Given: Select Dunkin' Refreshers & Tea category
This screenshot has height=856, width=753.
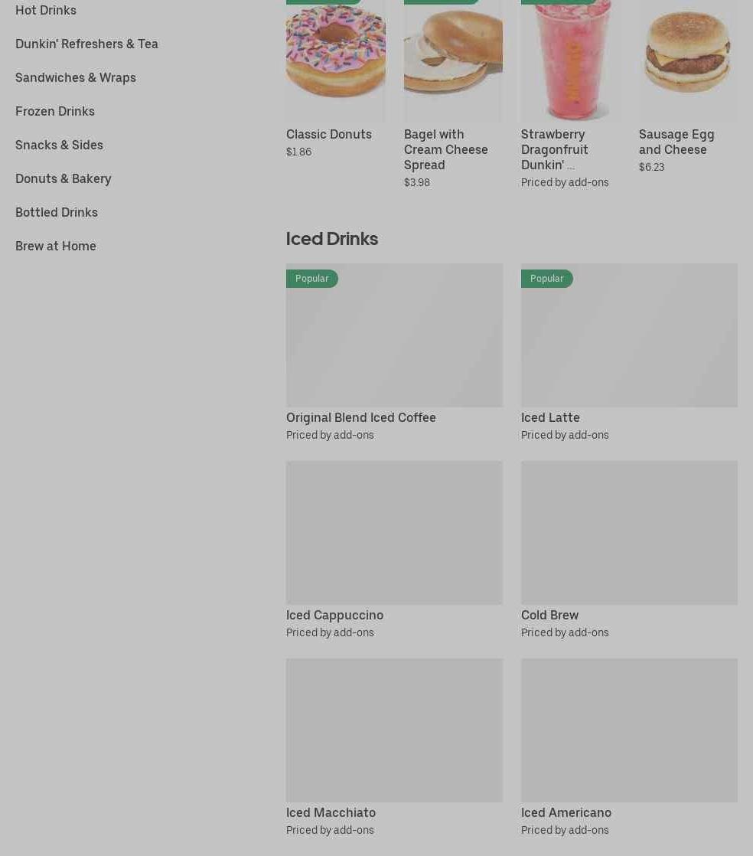Looking at the screenshot, I should click(x=86, y=44).
